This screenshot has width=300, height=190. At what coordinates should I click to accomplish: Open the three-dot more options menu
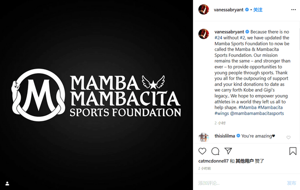(293, 10)
